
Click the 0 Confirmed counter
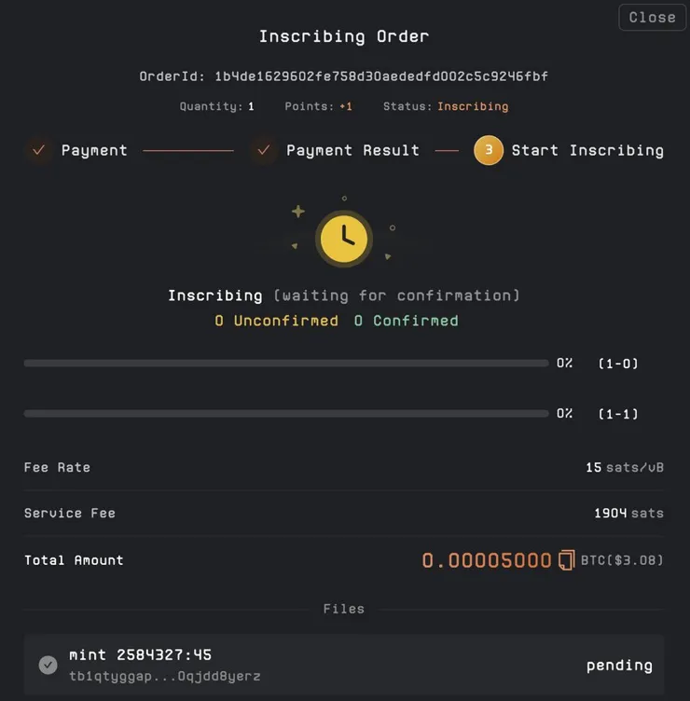click(x=406, y=321)
